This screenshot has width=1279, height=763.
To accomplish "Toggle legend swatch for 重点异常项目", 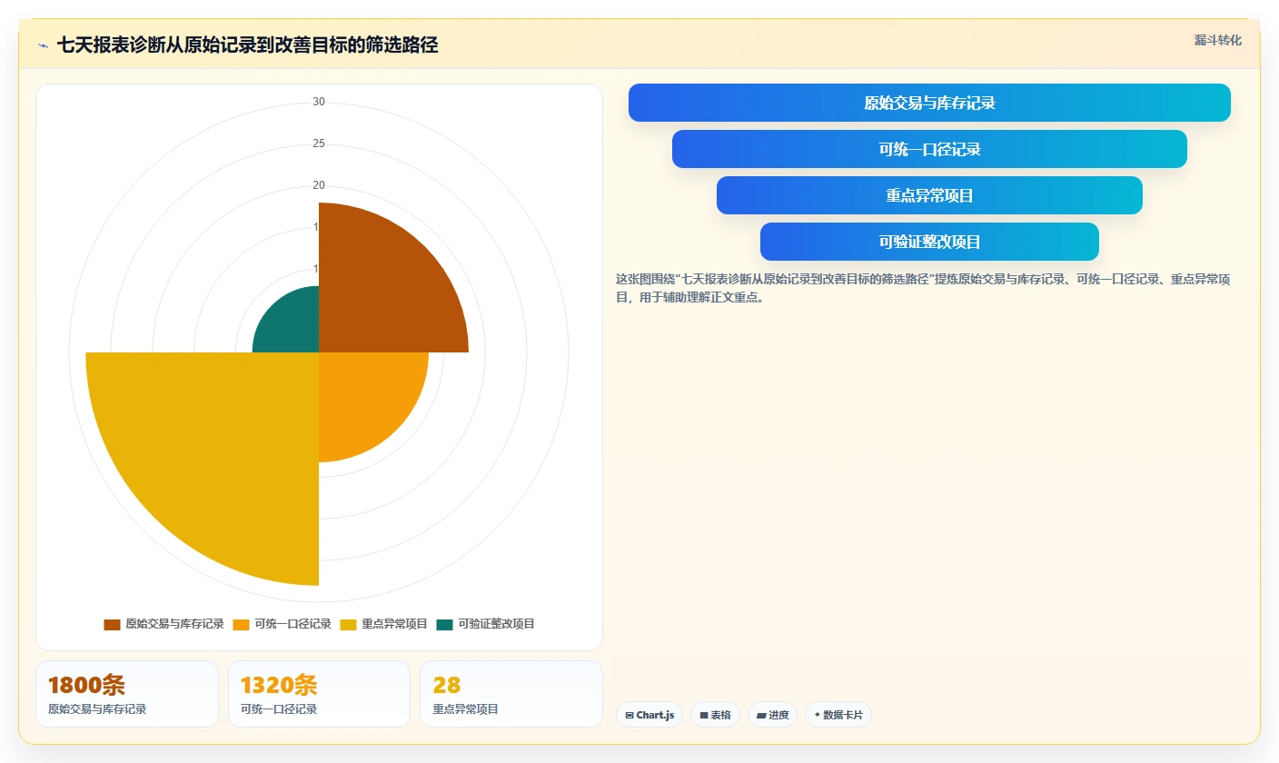I will (x=349, y=624).
